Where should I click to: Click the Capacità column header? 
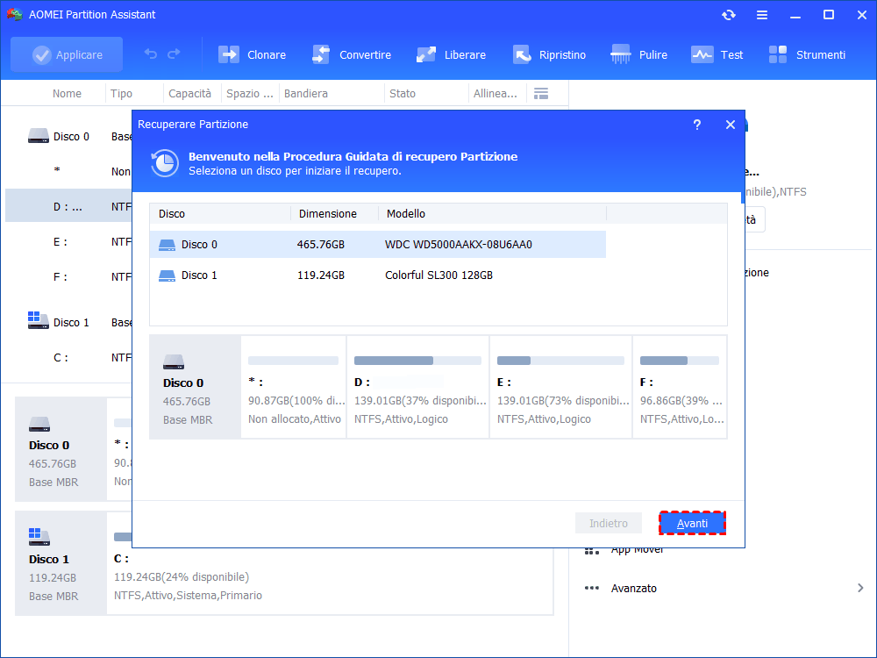[x=189, y=94]
